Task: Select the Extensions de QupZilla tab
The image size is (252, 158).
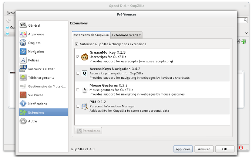Action: [x=91, y=35]
